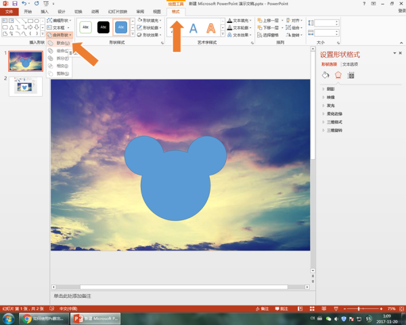This screenshot has height=325, width=406.
Task: Choose 组合 combine from merge menu
Action: point(58,51)
